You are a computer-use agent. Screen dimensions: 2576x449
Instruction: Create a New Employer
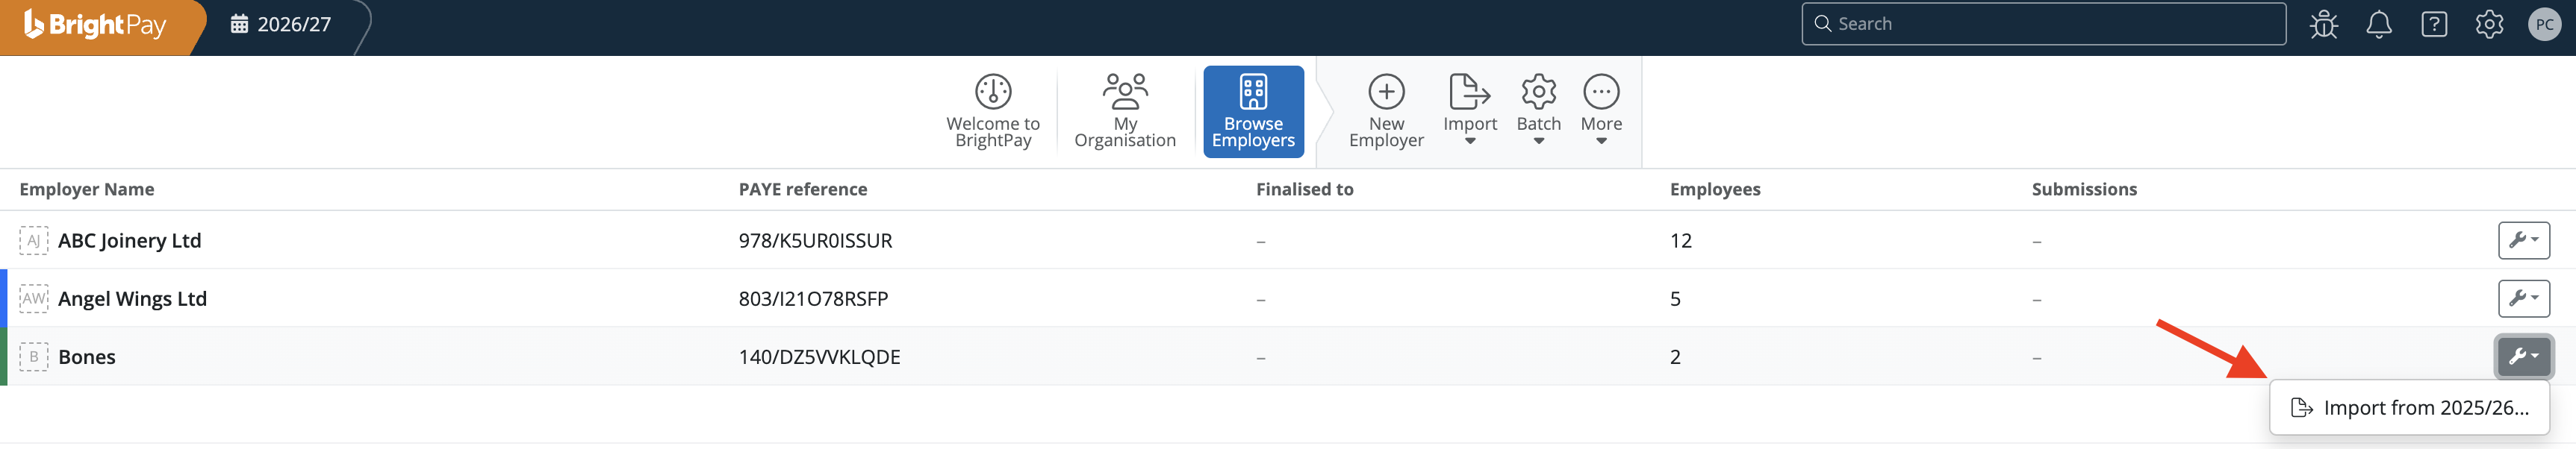pyautogui.click(x=1385, y=111)
